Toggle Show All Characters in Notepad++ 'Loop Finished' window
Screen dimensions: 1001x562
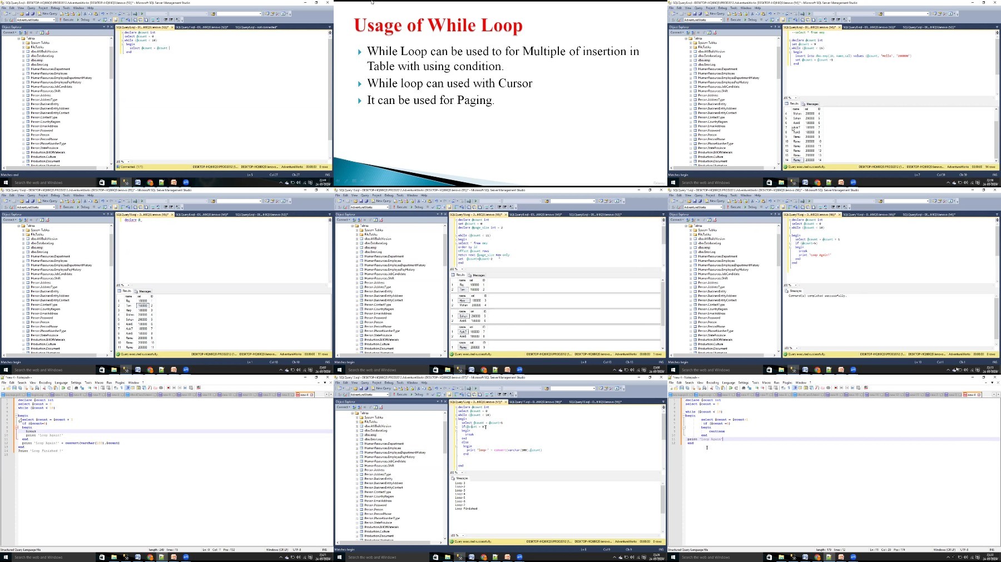(x=121, y=387)
